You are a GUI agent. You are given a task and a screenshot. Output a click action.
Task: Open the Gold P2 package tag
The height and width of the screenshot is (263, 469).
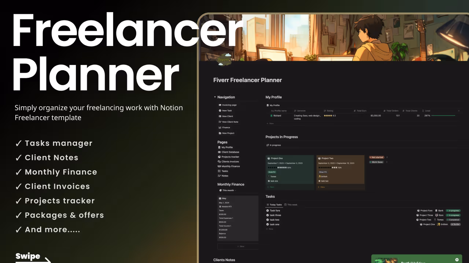click(272, 172)
